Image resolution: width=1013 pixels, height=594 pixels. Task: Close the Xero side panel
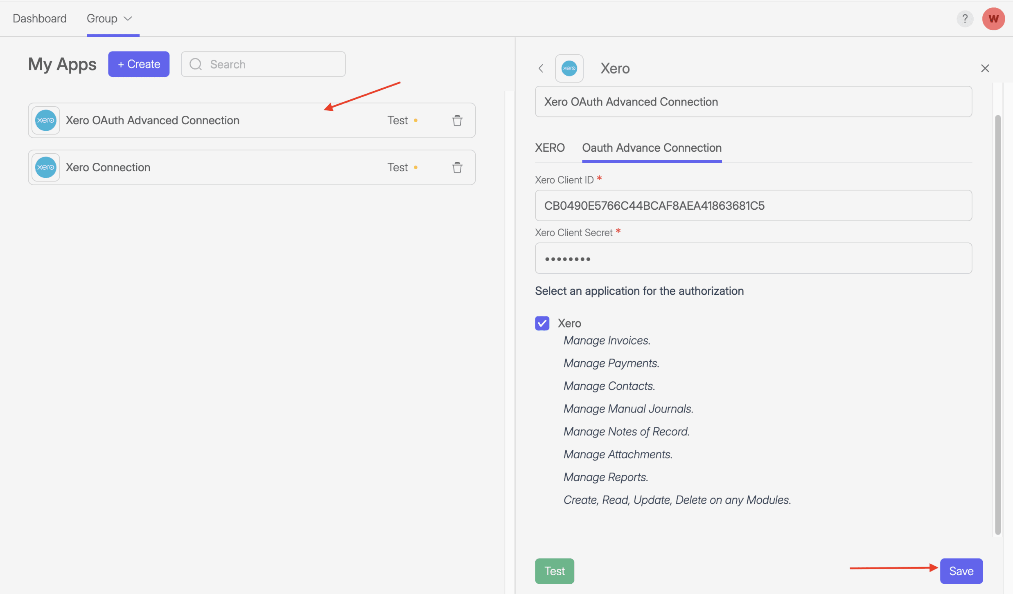click(985, 68)
